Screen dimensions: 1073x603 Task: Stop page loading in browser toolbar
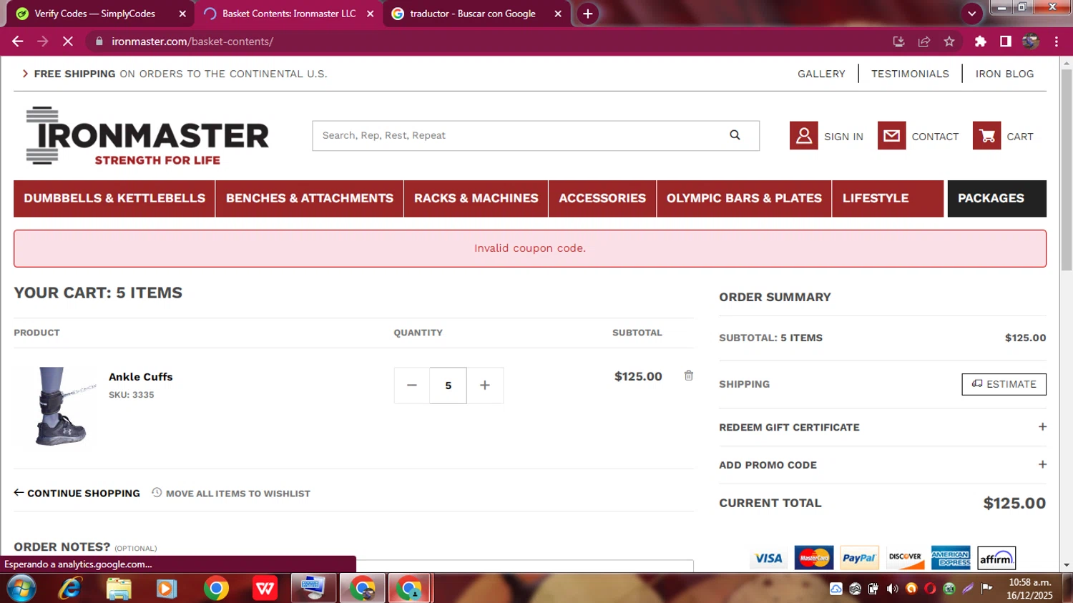[x=68, y=41]
